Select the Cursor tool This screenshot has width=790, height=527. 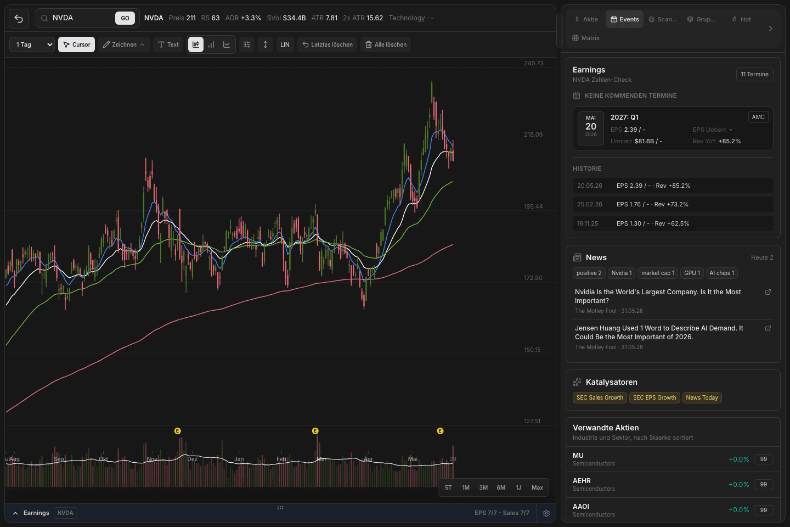pos(76,44)
